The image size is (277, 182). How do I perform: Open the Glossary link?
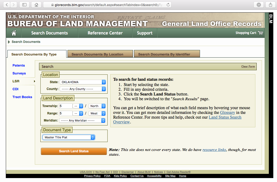coord(227,113)
